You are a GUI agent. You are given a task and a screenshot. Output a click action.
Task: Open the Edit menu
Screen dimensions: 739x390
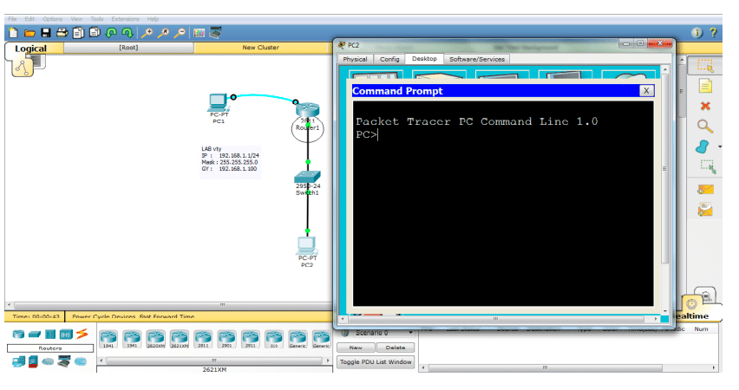tap(29, 19)
